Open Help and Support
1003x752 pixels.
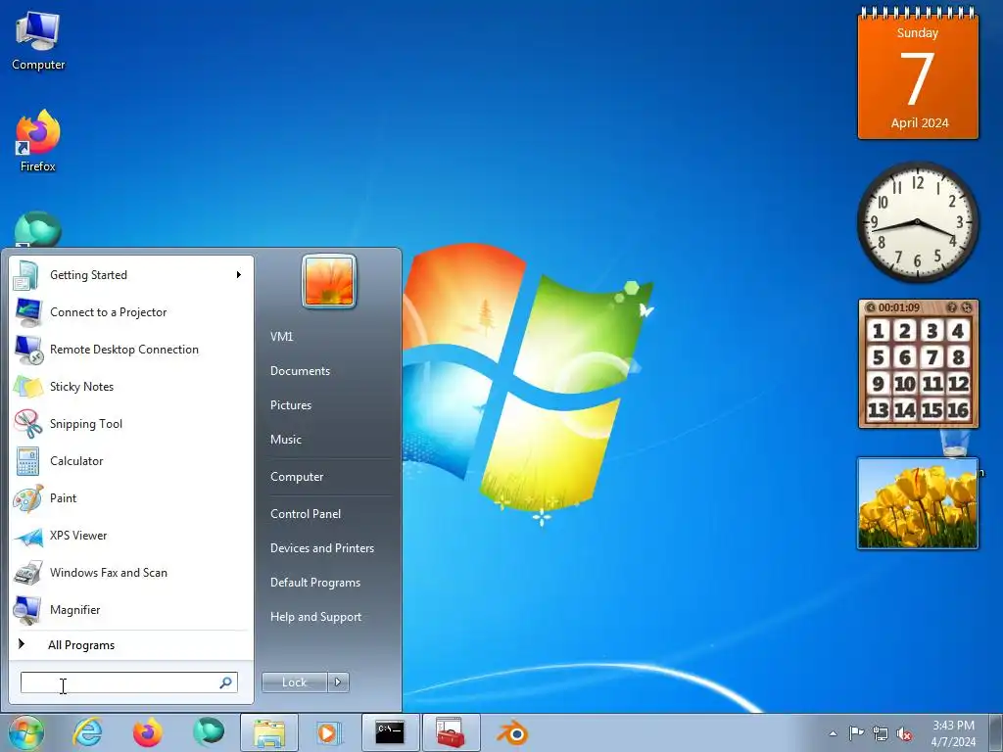click(x=315, y=617)
